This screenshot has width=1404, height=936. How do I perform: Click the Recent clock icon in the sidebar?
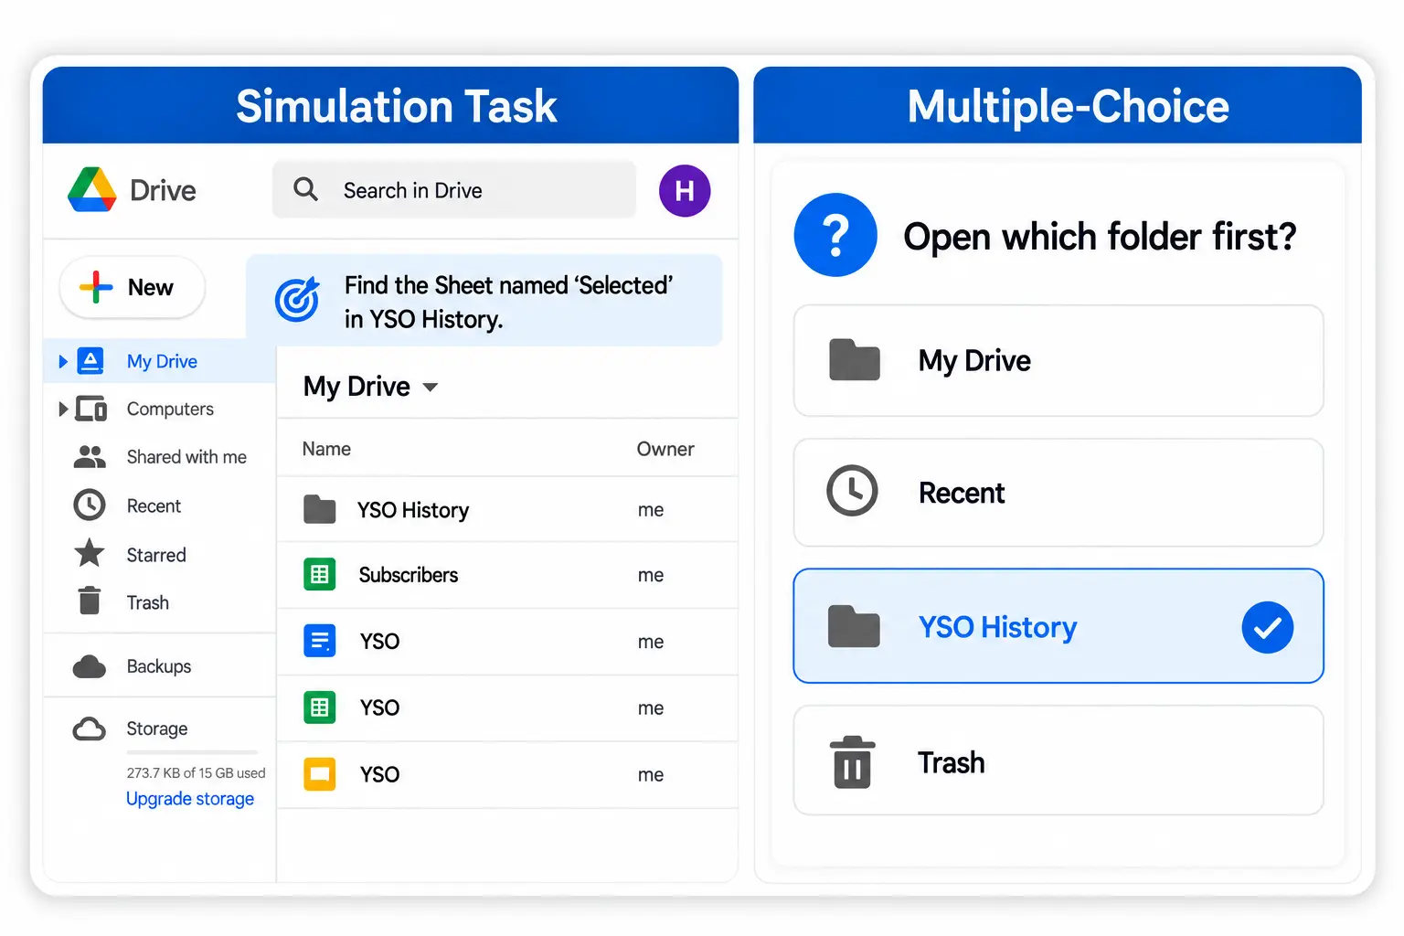pyautogui.click(x=90, y=505)
